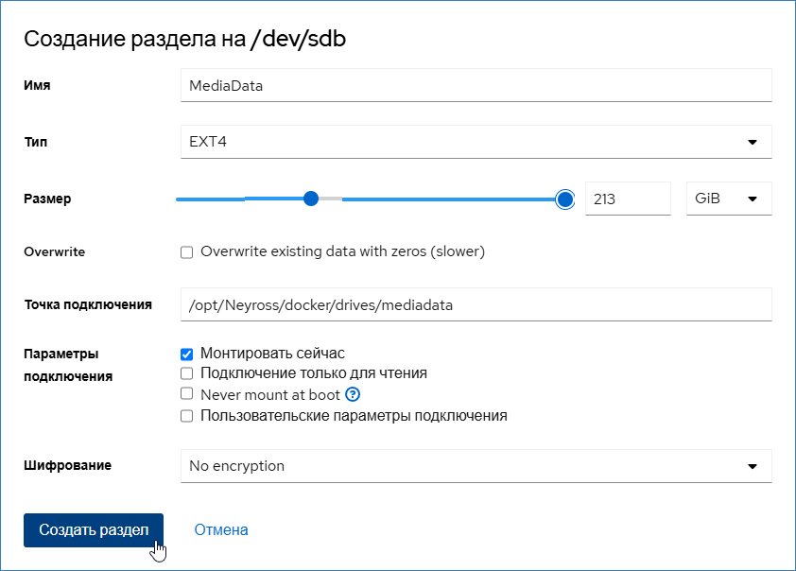Click the Шифрование field label
Viewport: 796px width, 571px height.
(x=67, y=466)
